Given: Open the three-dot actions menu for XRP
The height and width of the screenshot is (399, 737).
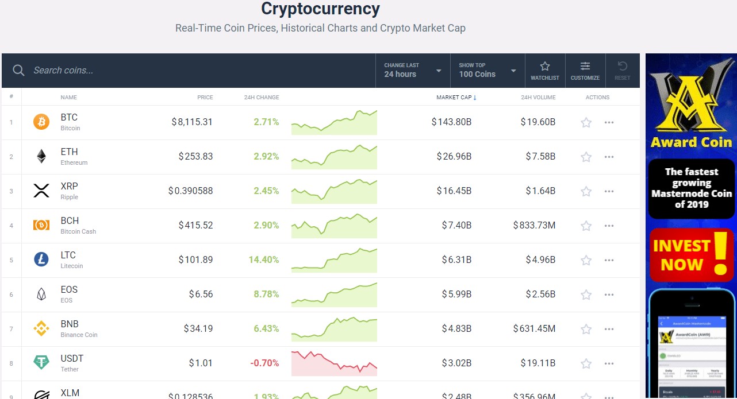Looking at the screenshot, I should (609, 191).
